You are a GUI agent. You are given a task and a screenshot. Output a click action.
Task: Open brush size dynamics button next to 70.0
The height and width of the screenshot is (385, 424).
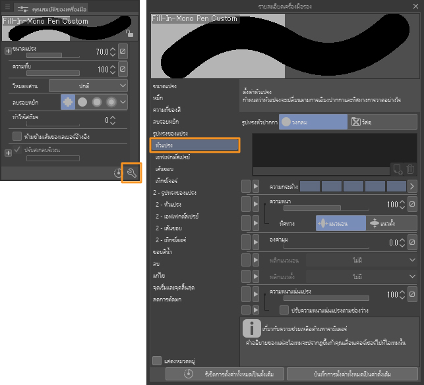point(123,51)
